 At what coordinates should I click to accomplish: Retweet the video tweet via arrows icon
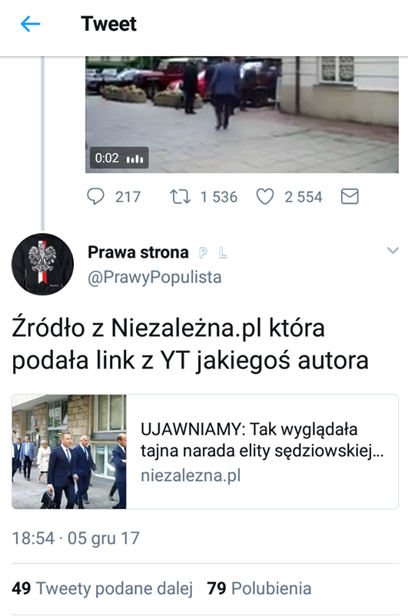(181, 196)
